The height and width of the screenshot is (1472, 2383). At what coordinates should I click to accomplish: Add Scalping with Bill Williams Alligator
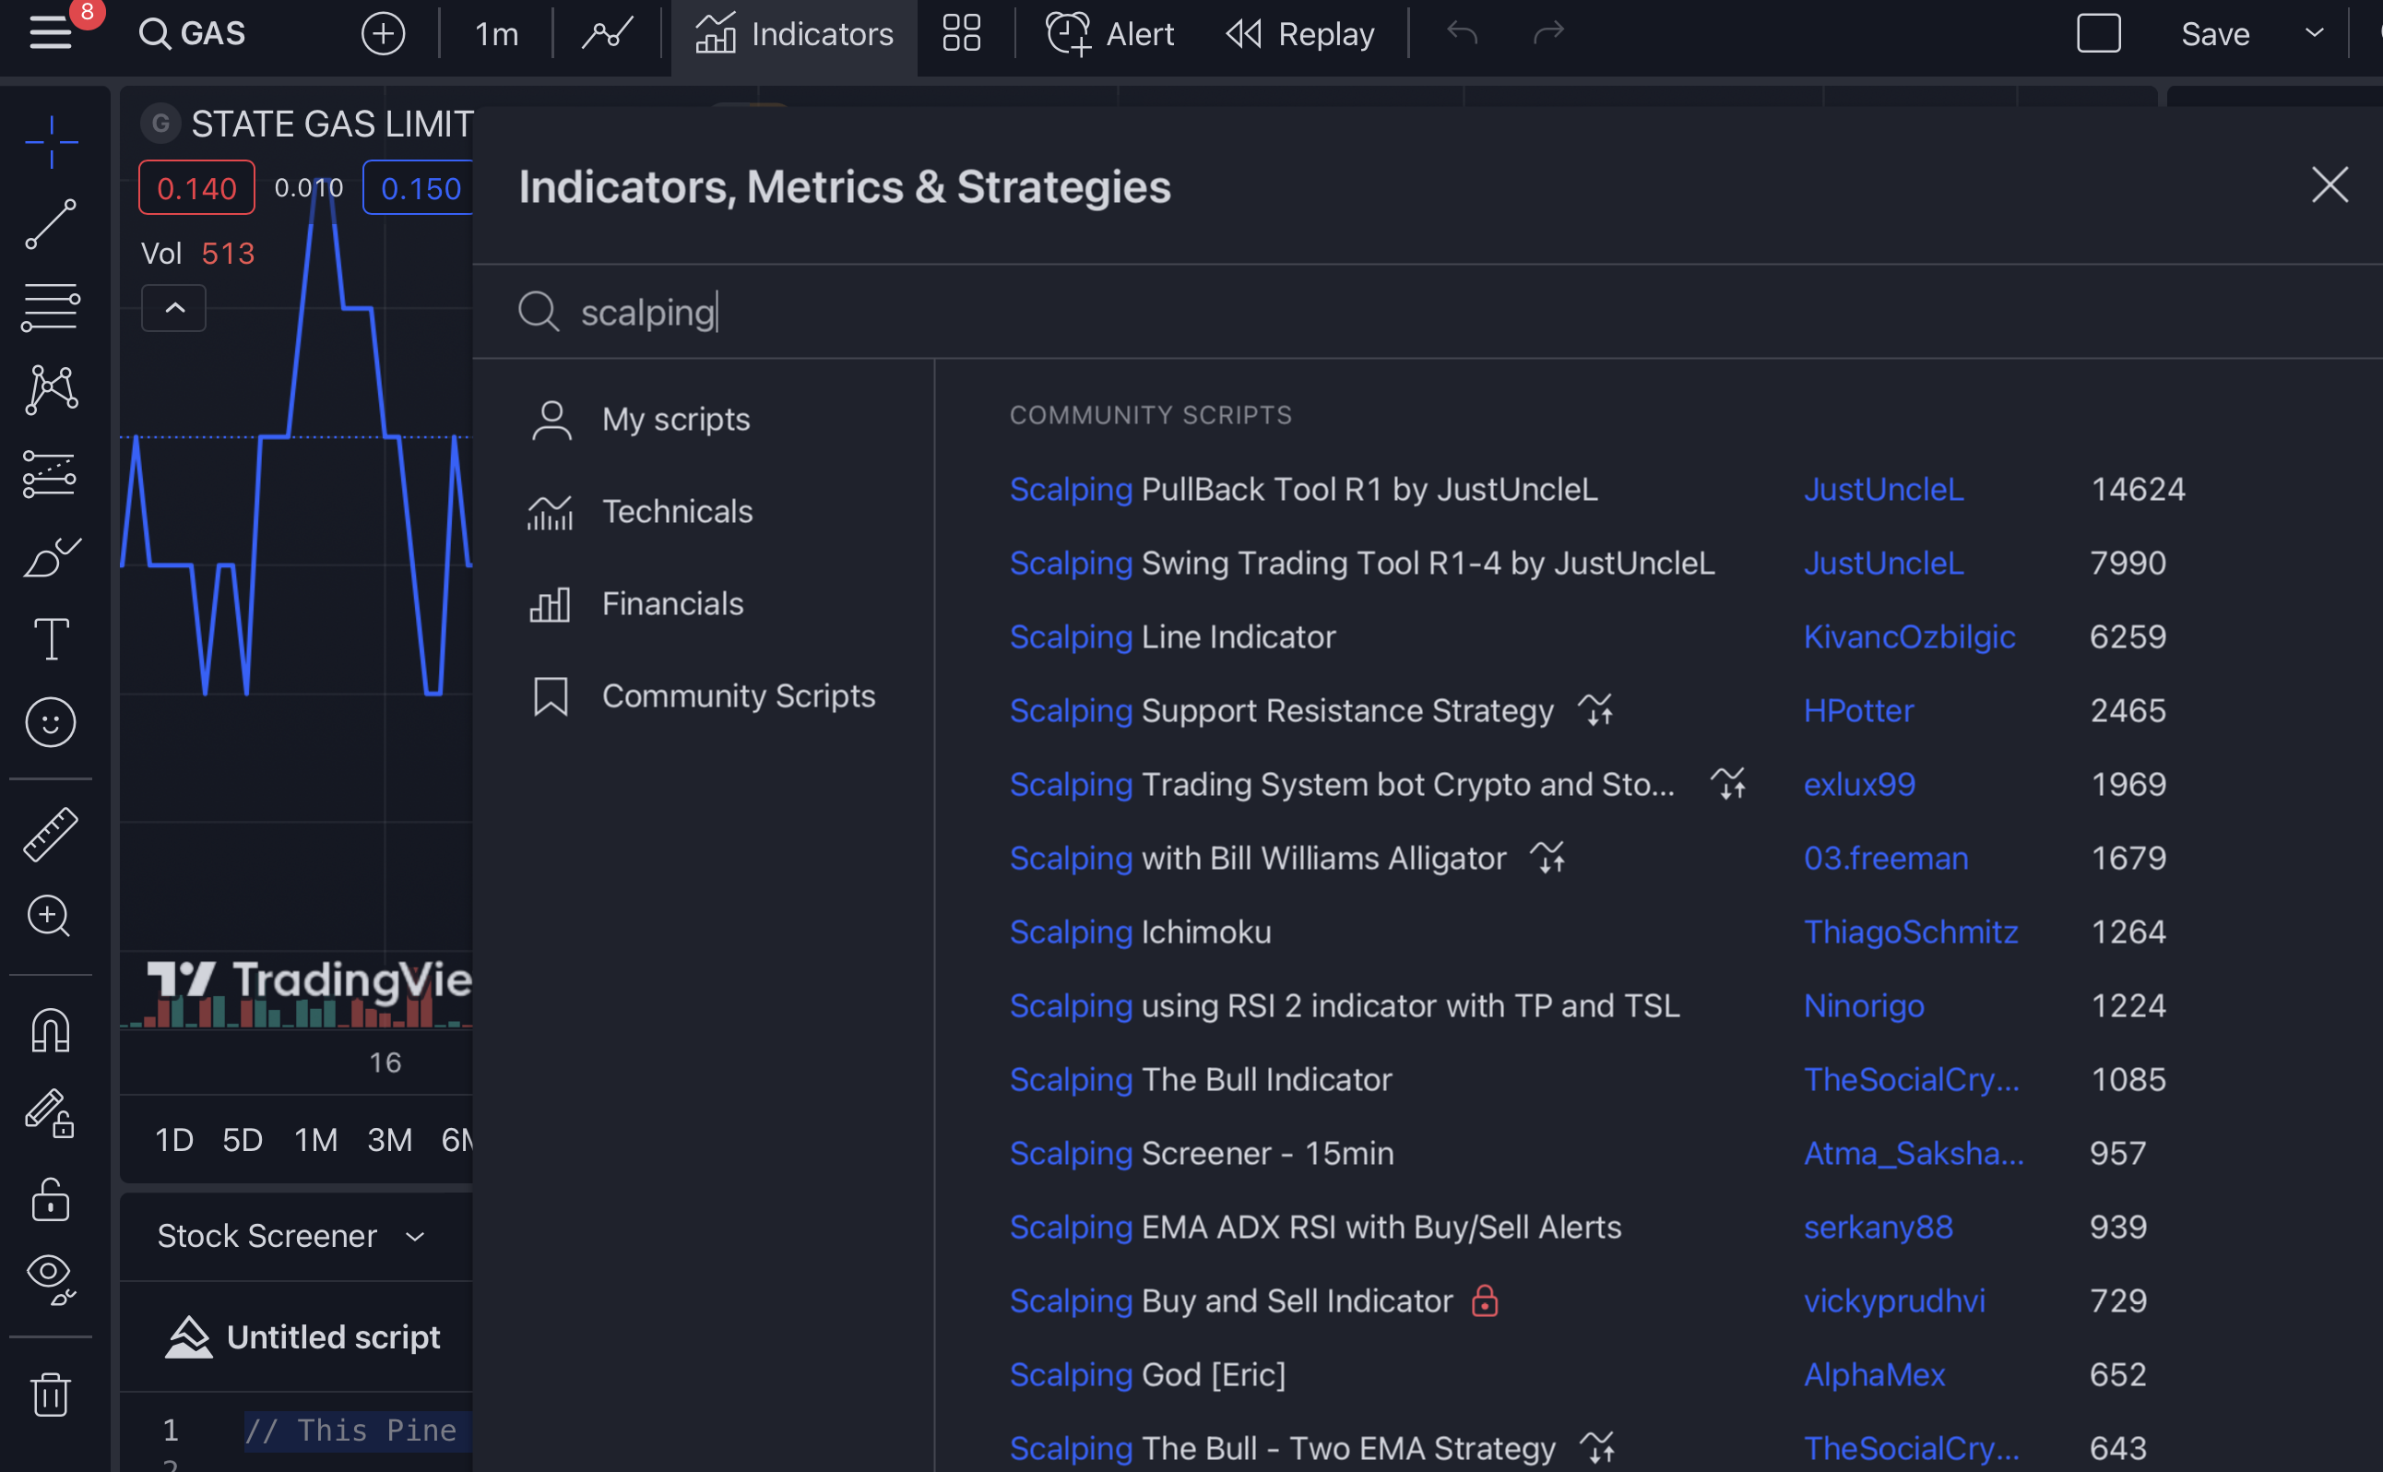pyautogui.click(x=1258, y=858)
